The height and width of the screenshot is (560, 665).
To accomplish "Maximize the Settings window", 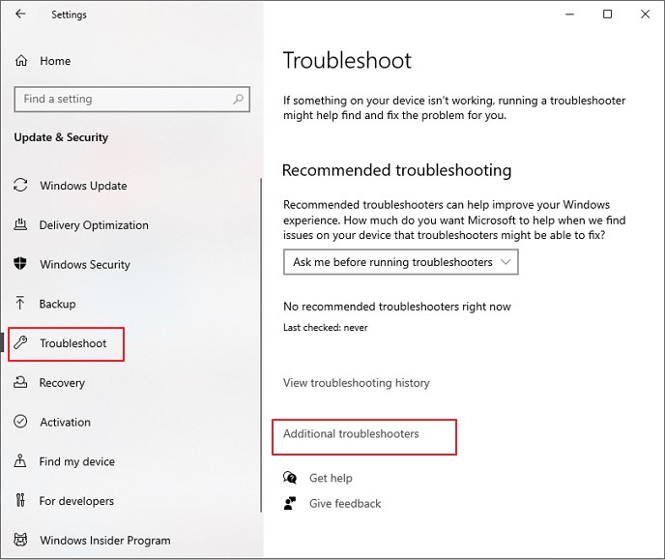I will click(607, 15).
